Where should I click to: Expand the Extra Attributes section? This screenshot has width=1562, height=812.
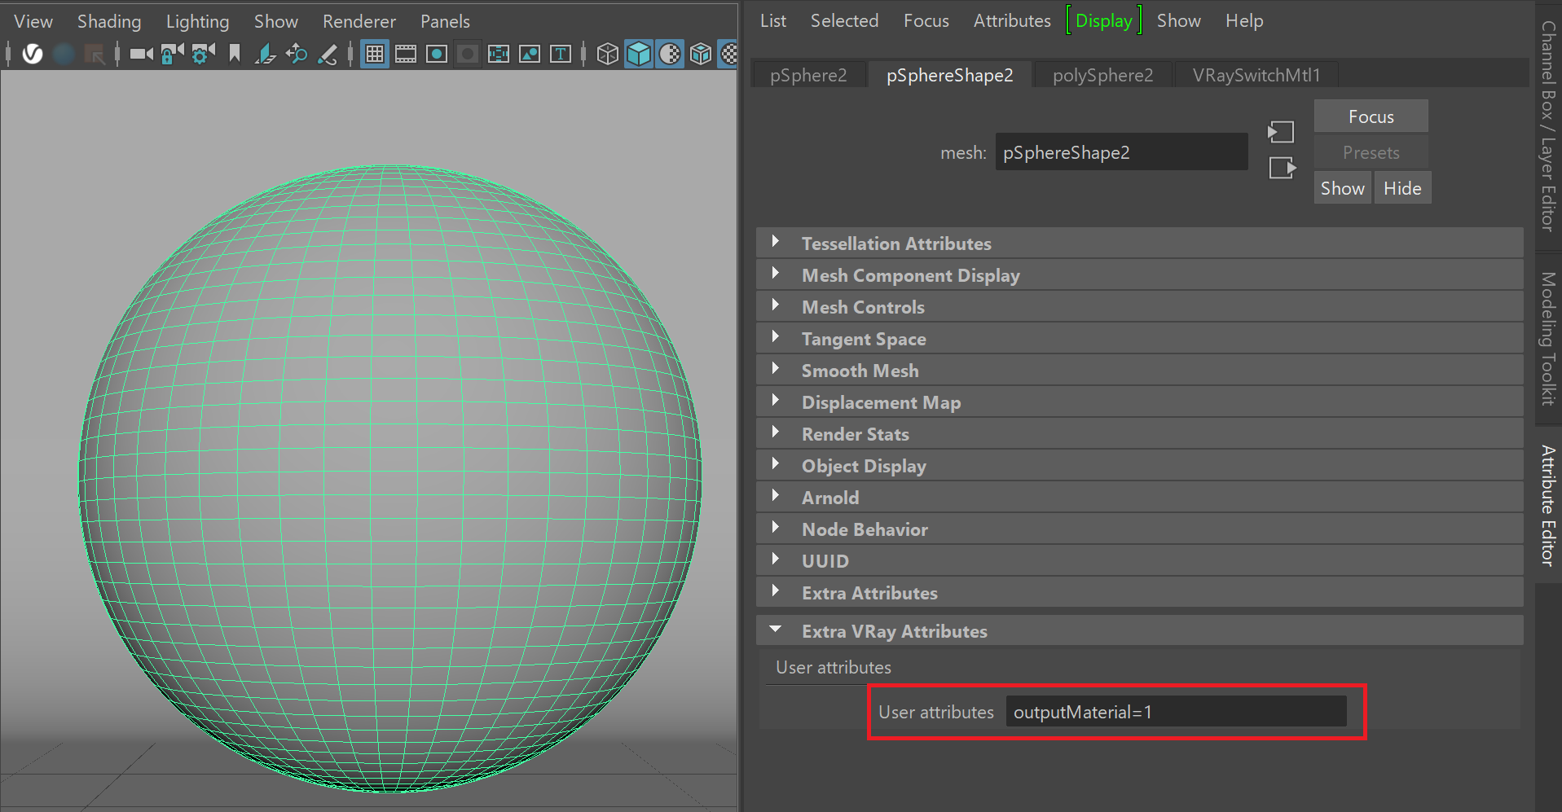point(1140,593)
